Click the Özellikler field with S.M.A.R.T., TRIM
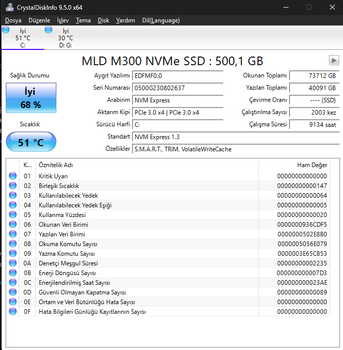Viewport: 343px width, 350px height. [236, 149]
